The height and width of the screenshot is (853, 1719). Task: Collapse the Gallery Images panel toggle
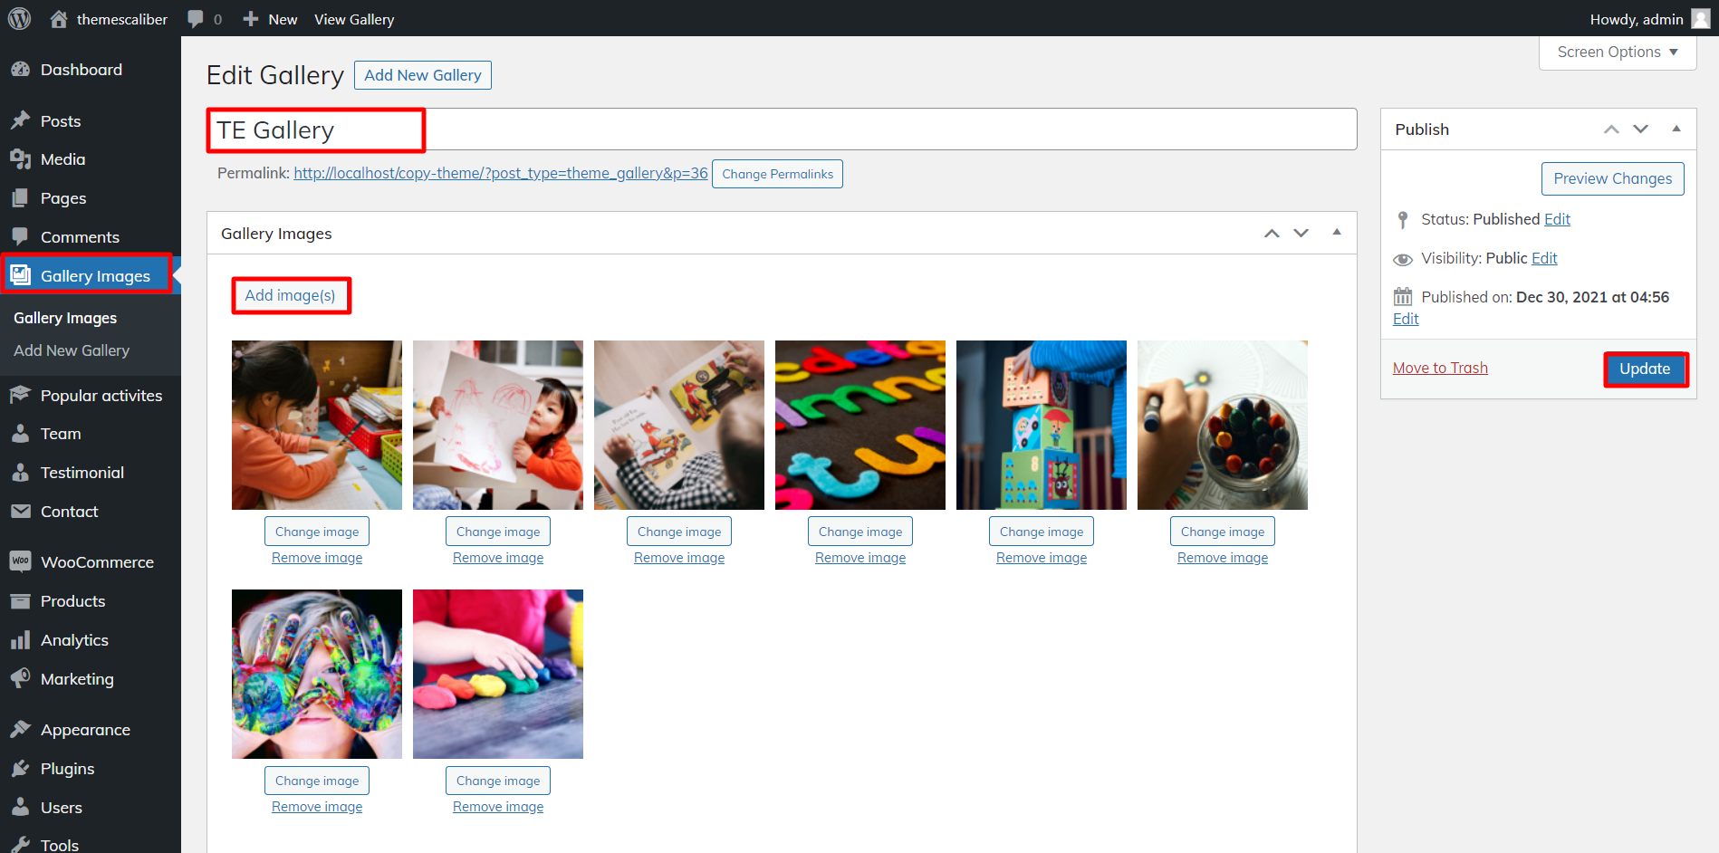tap(1336, 233)
